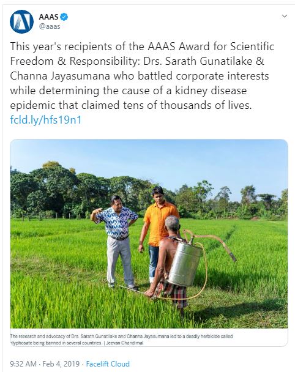Viewport: 295px width, 372px height.
Task: Click the gray-haired farmer's head in photo
Action: 173,224
